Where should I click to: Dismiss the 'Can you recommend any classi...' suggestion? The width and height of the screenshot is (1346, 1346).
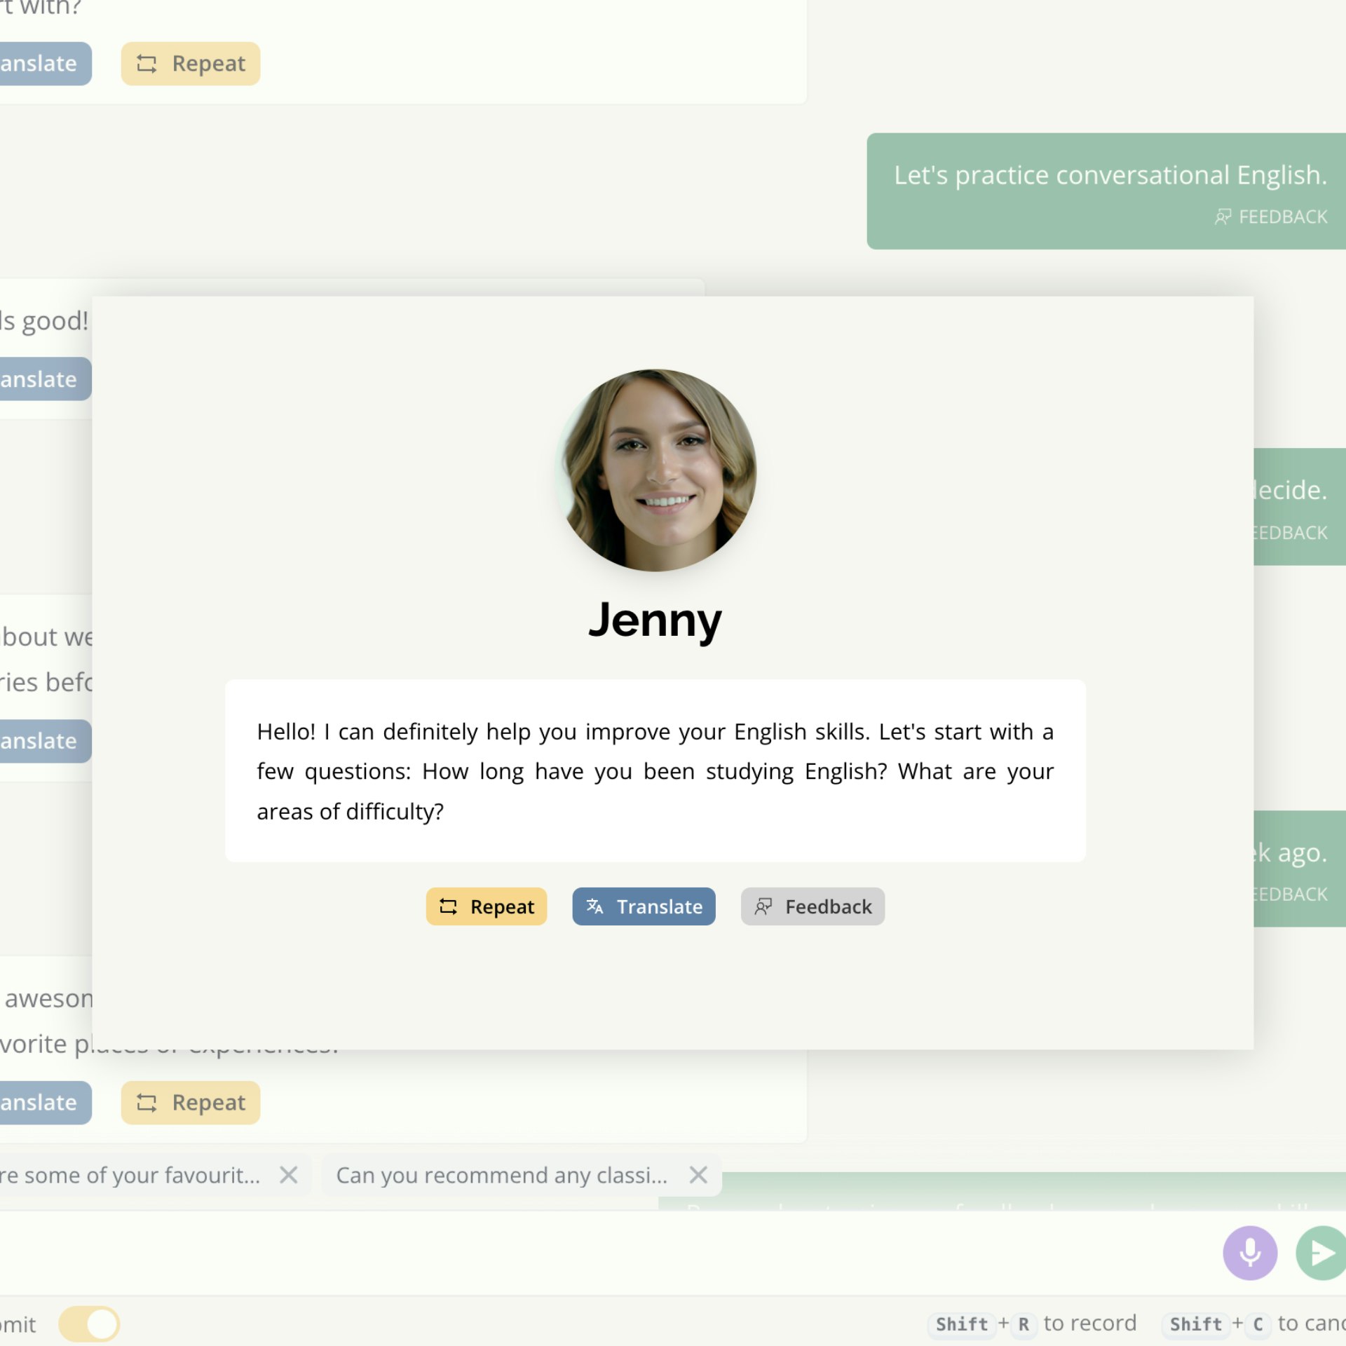tap(698, 1175)
